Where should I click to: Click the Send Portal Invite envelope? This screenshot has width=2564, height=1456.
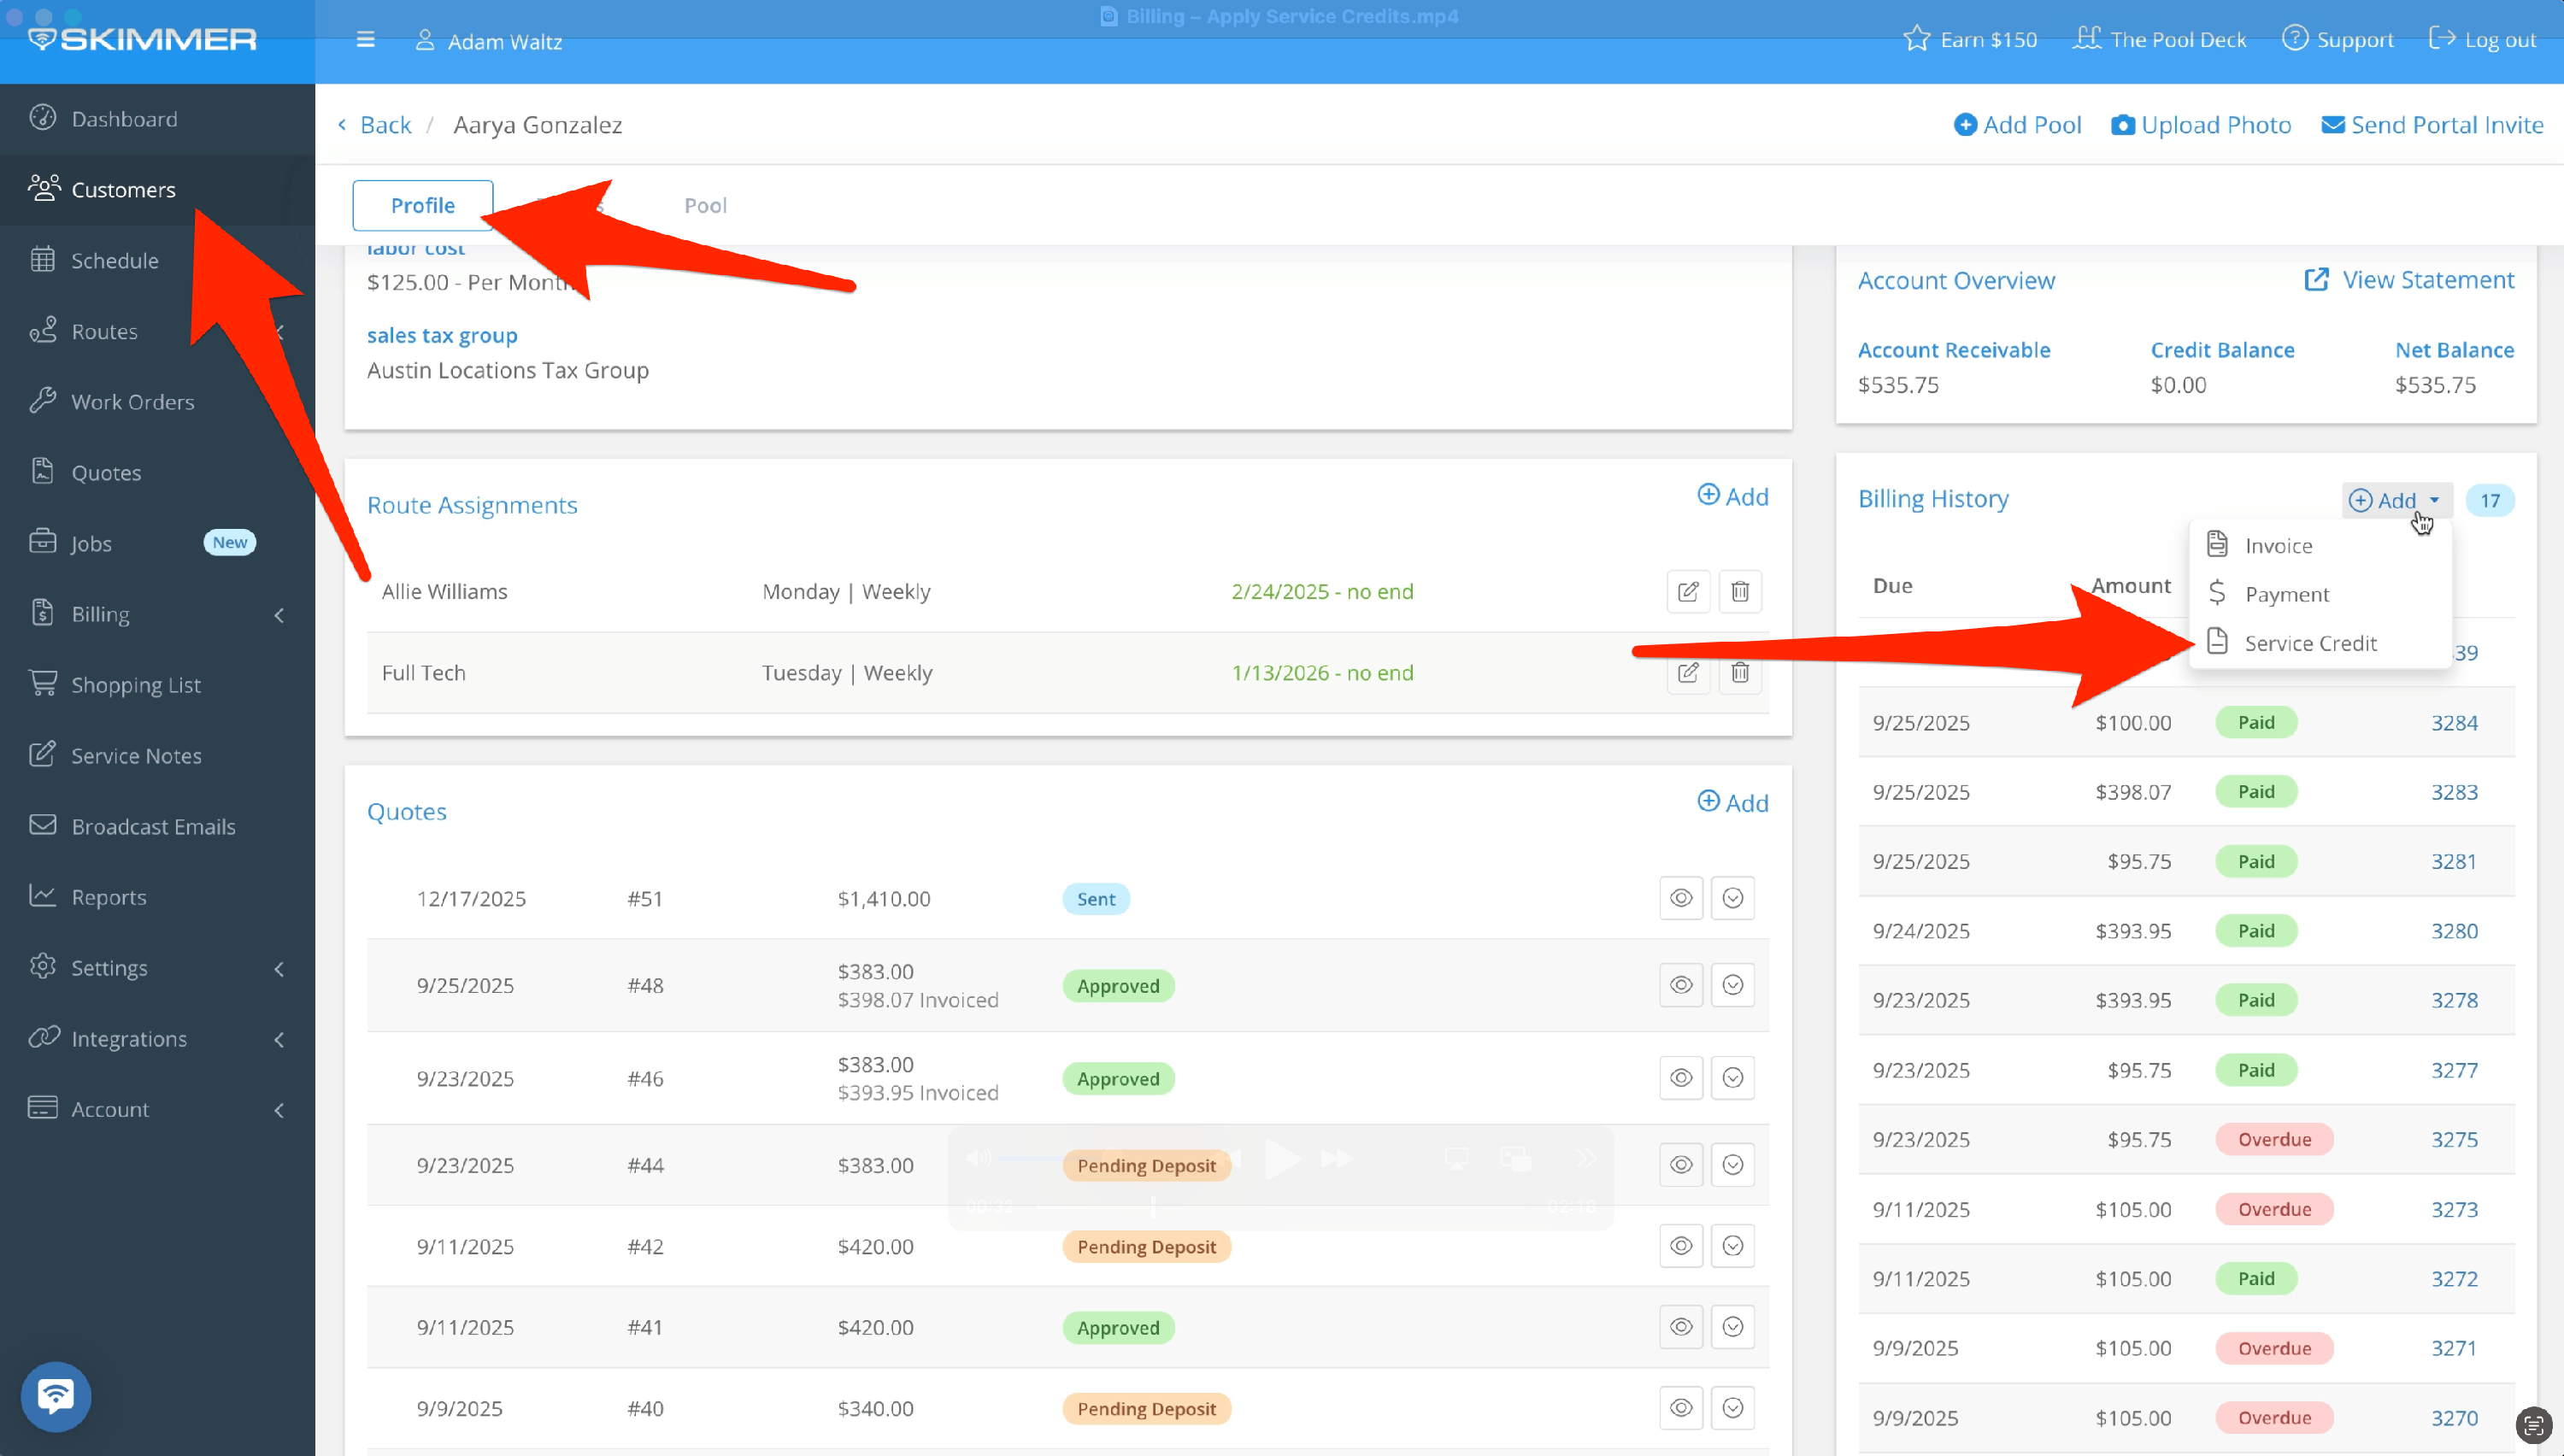[x=2333, y=125]
